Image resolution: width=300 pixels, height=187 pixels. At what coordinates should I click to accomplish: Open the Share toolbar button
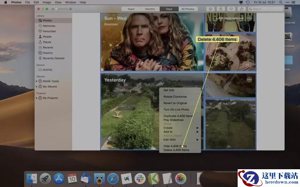pyautogui.click(x=221, y=9)
